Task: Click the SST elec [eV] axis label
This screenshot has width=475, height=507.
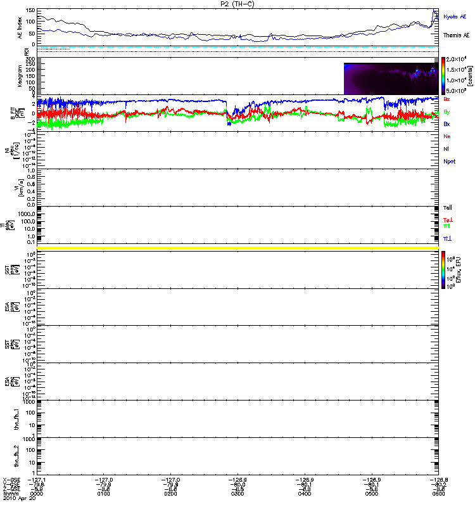Action: point(12,344)
